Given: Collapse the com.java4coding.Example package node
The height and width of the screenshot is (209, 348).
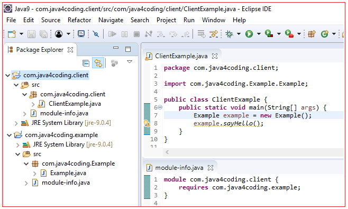Looking at the screenshot, I should (x=26, y=164).
